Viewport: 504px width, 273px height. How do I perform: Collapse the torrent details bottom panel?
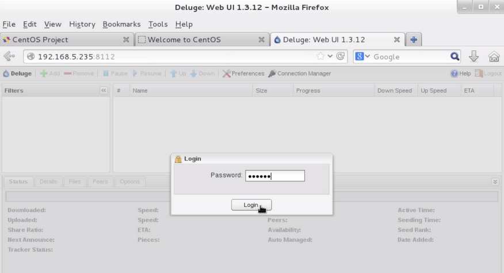[x=495, y=182]
